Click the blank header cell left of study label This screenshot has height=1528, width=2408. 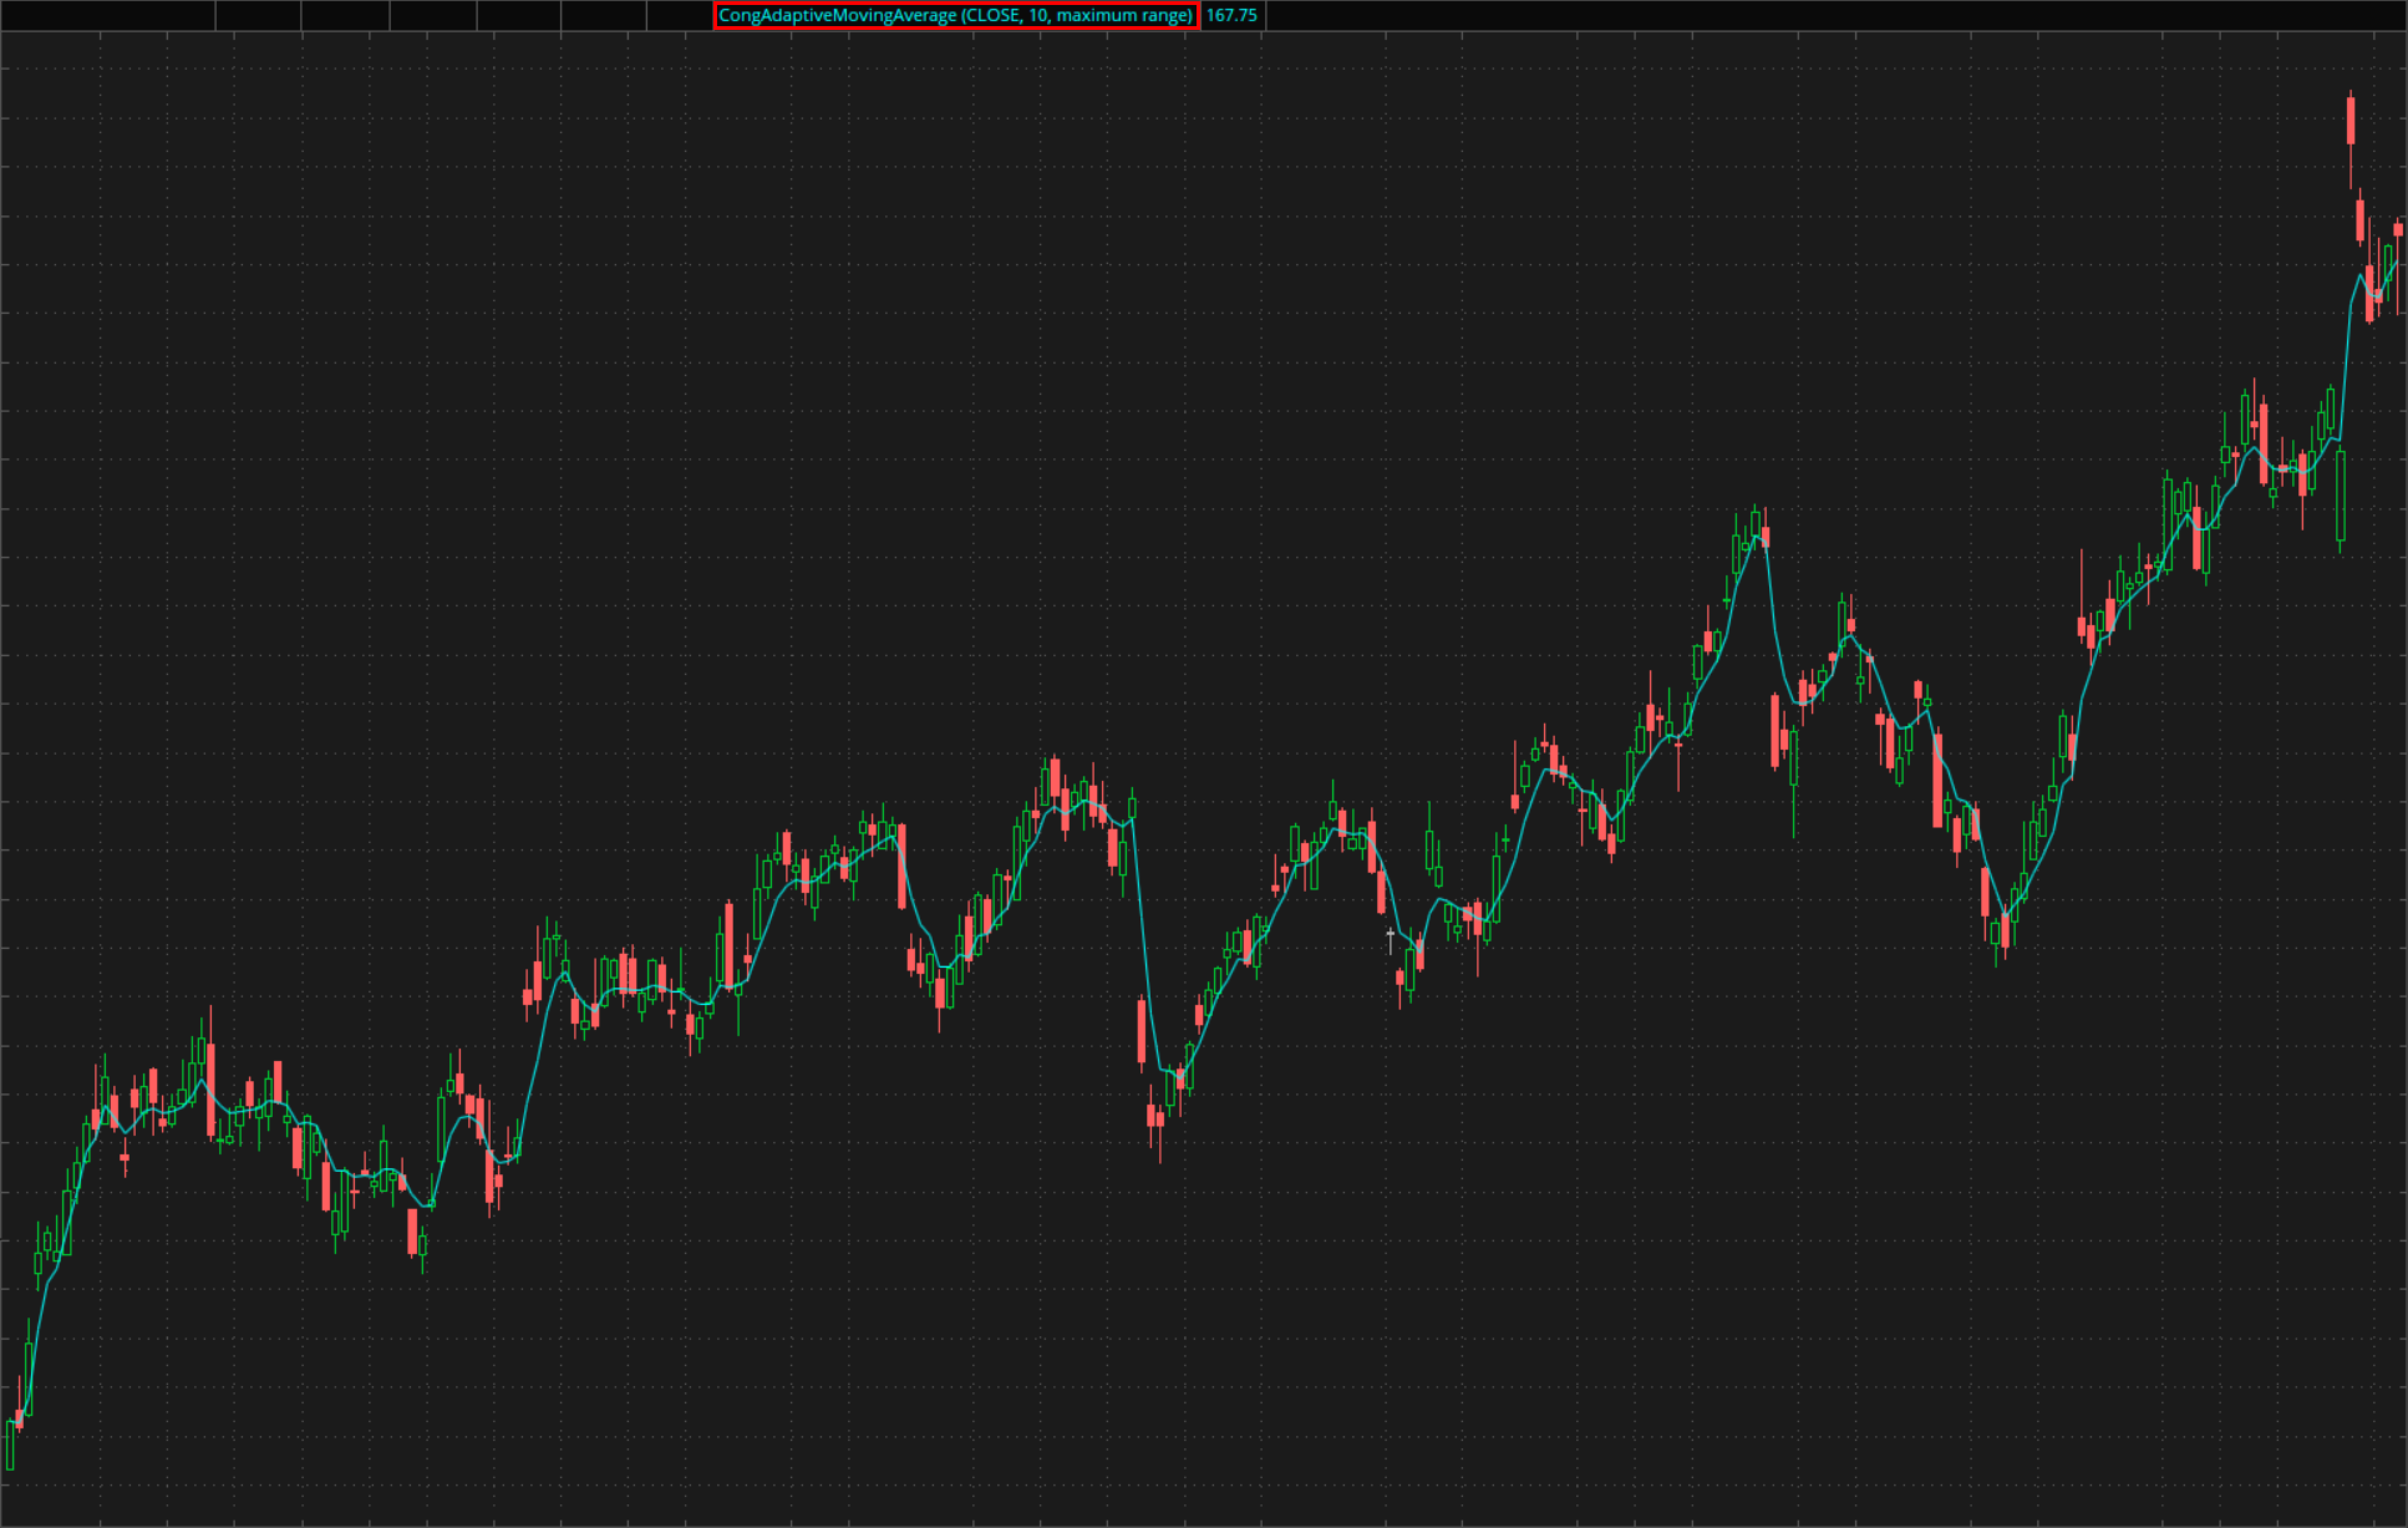pos(679,15)
